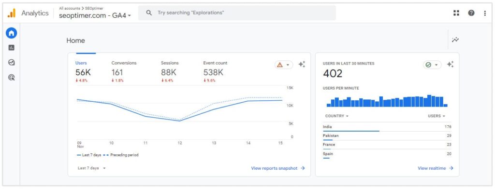Click the search magnifier icon
Image resolution: width=495 pixels, height=189 pixels.
point(149,13)
